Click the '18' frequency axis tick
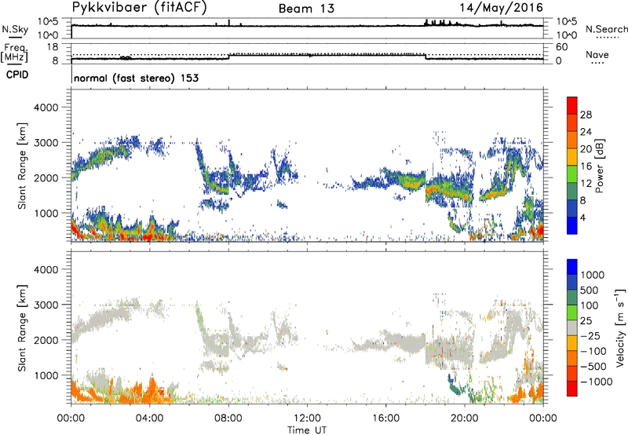The height and width of the screenshot is (435, 628). 52,47
